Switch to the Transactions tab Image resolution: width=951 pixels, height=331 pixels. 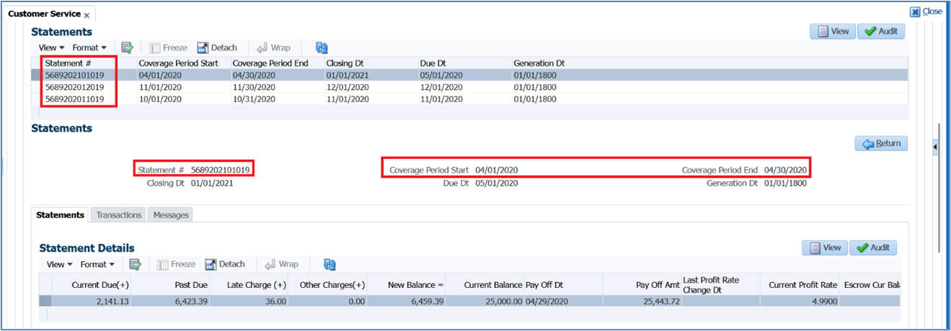pos(118,214)
